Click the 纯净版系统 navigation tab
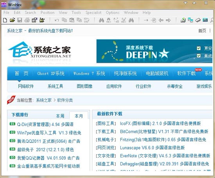The width and height of the screenshot is (215, 178). point(125,74)
